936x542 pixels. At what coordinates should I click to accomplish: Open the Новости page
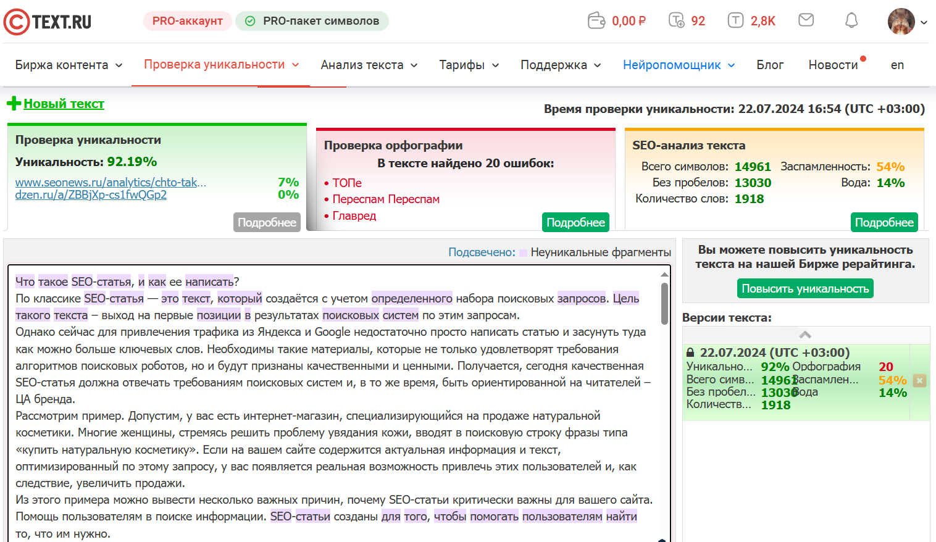[x=833, y=65]
